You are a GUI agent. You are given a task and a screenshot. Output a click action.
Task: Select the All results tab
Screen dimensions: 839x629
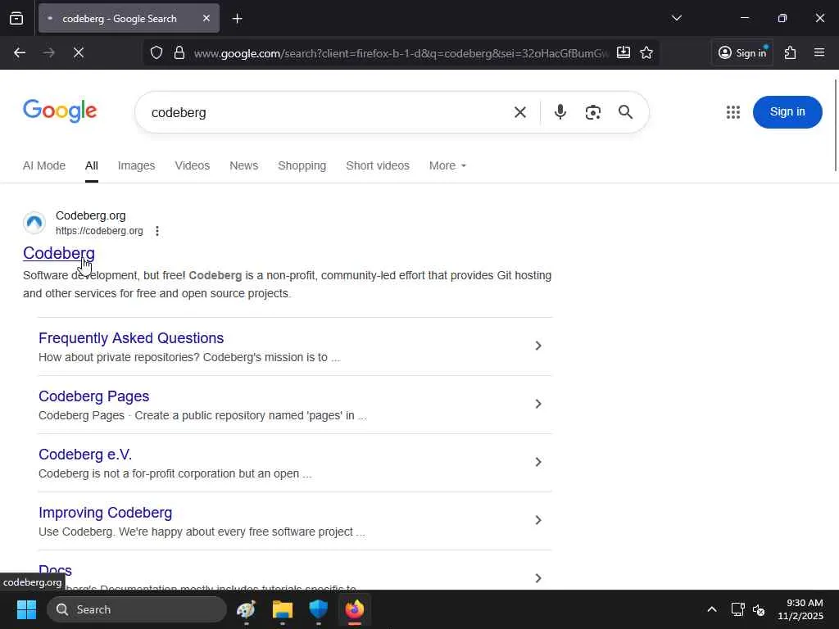pos(92,165)
